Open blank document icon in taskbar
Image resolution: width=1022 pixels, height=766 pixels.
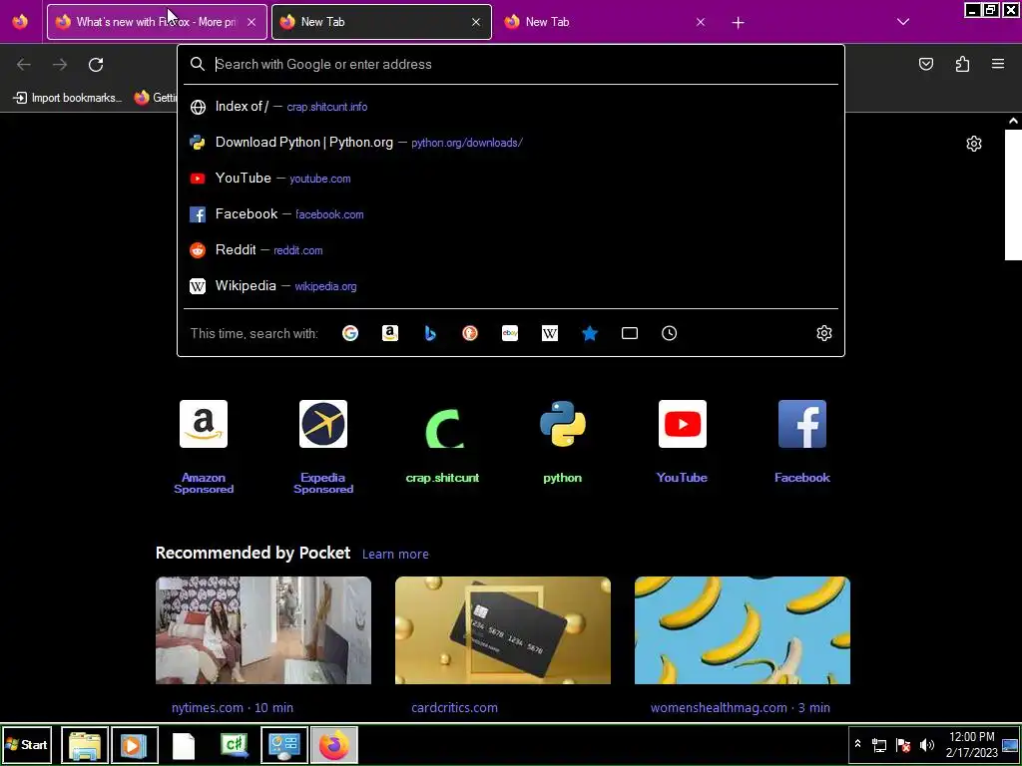184,746
